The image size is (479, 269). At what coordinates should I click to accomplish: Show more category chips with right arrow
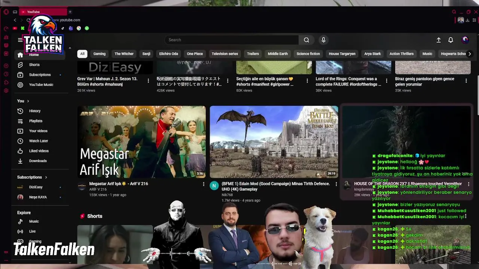pos(470,54)
